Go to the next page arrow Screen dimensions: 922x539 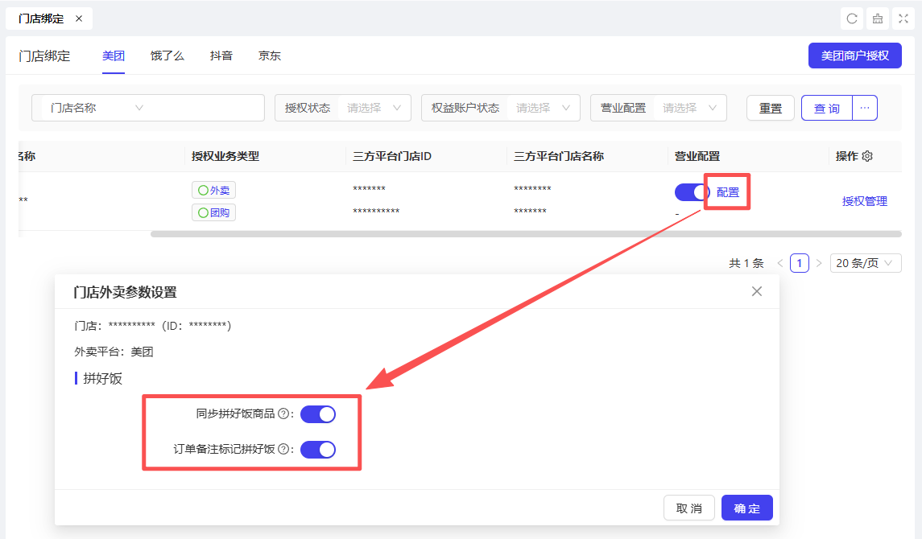tap(819, 263)
